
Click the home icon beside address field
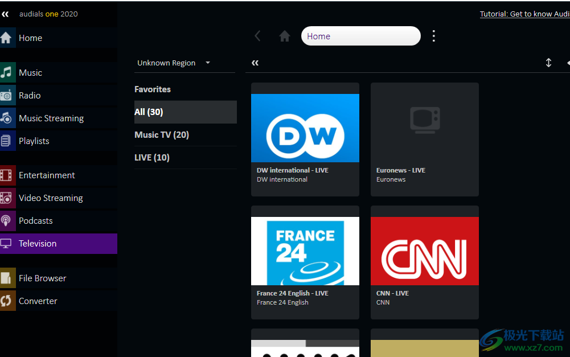coord(285,36)
